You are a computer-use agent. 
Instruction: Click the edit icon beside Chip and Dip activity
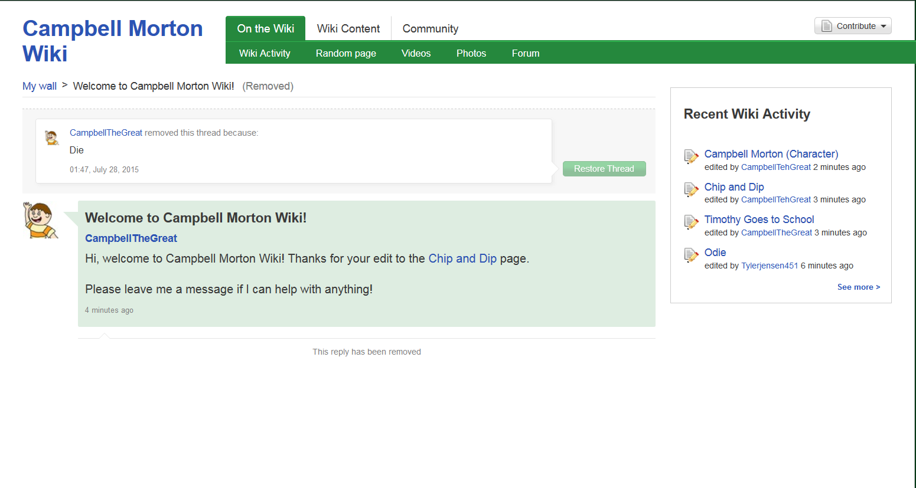point(691,189)
